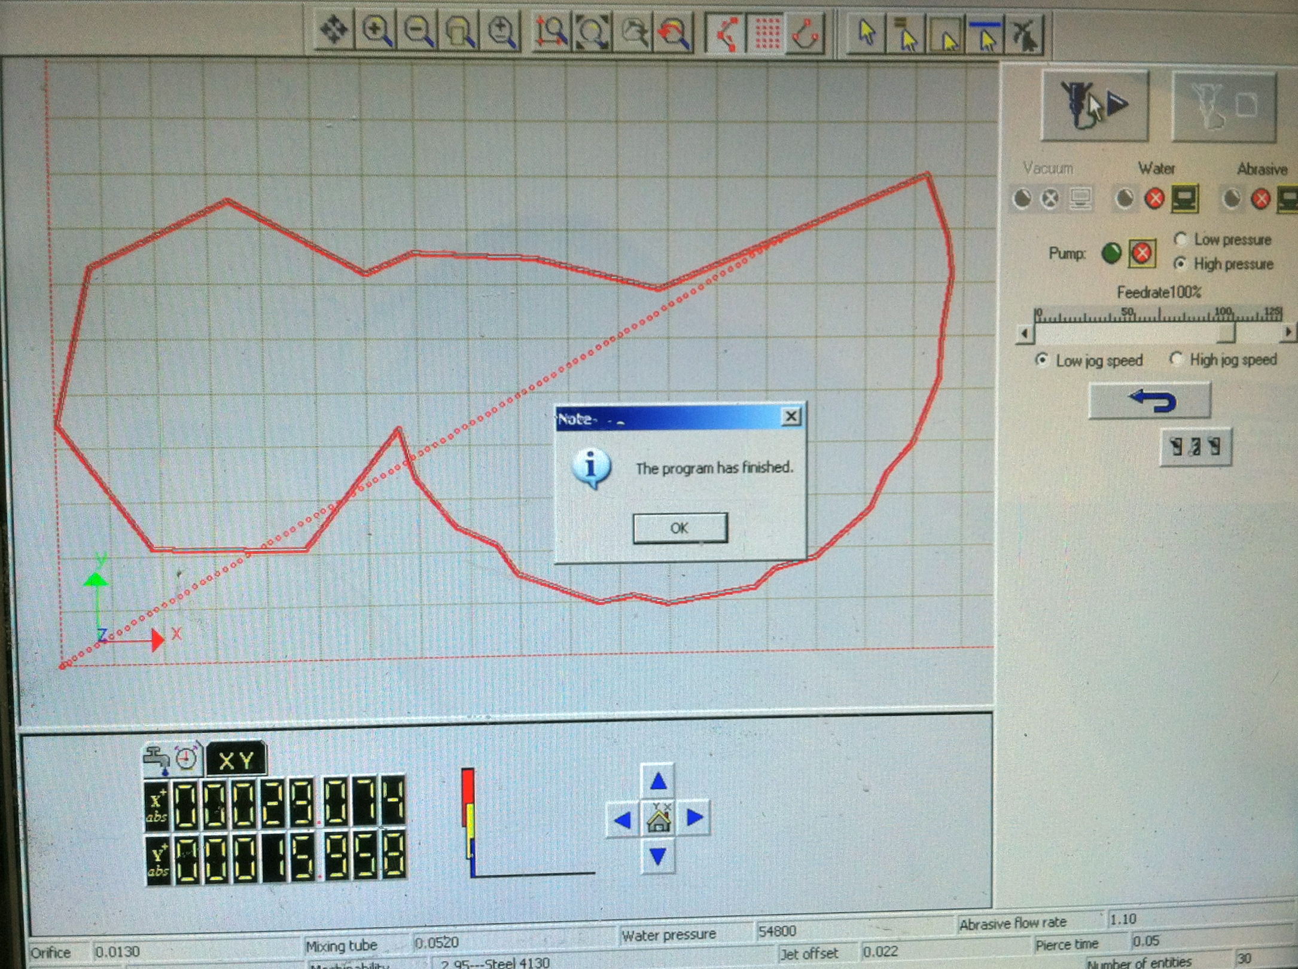
Task: Select the Low pressure radio option
Action: click(x=1180, y=240)
